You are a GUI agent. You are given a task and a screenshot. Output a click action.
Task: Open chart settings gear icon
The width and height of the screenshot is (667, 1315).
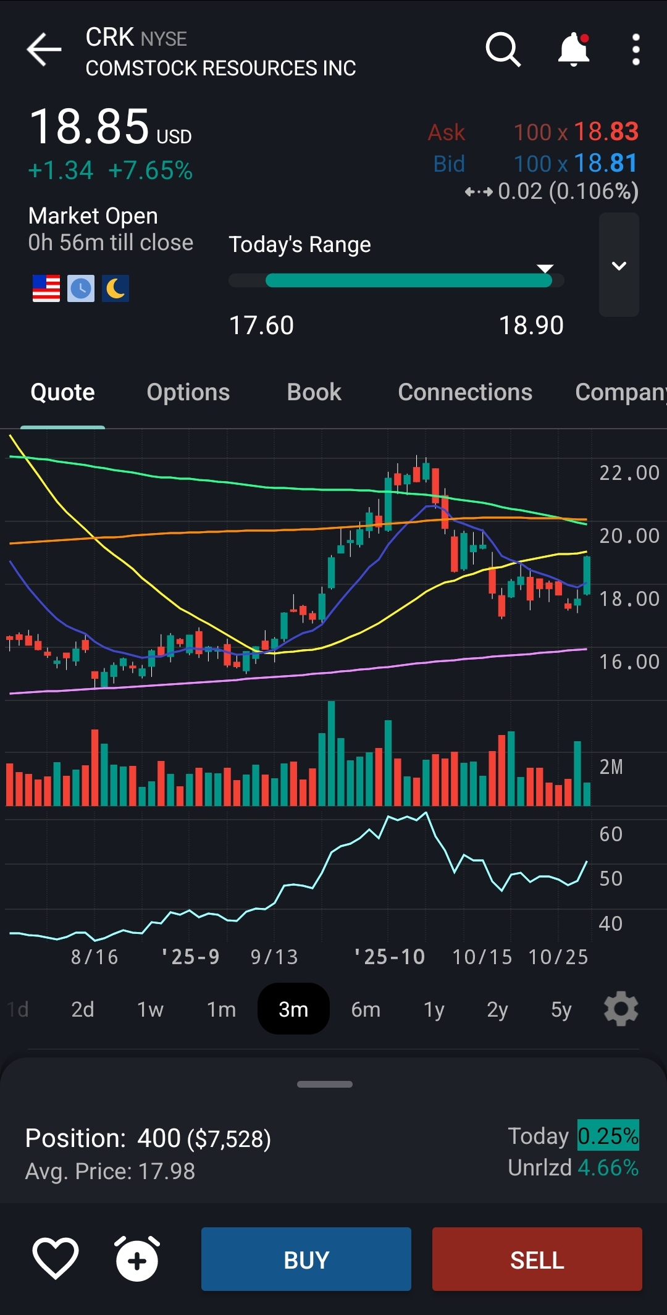pyautogui.click(x=621, y=1009)
